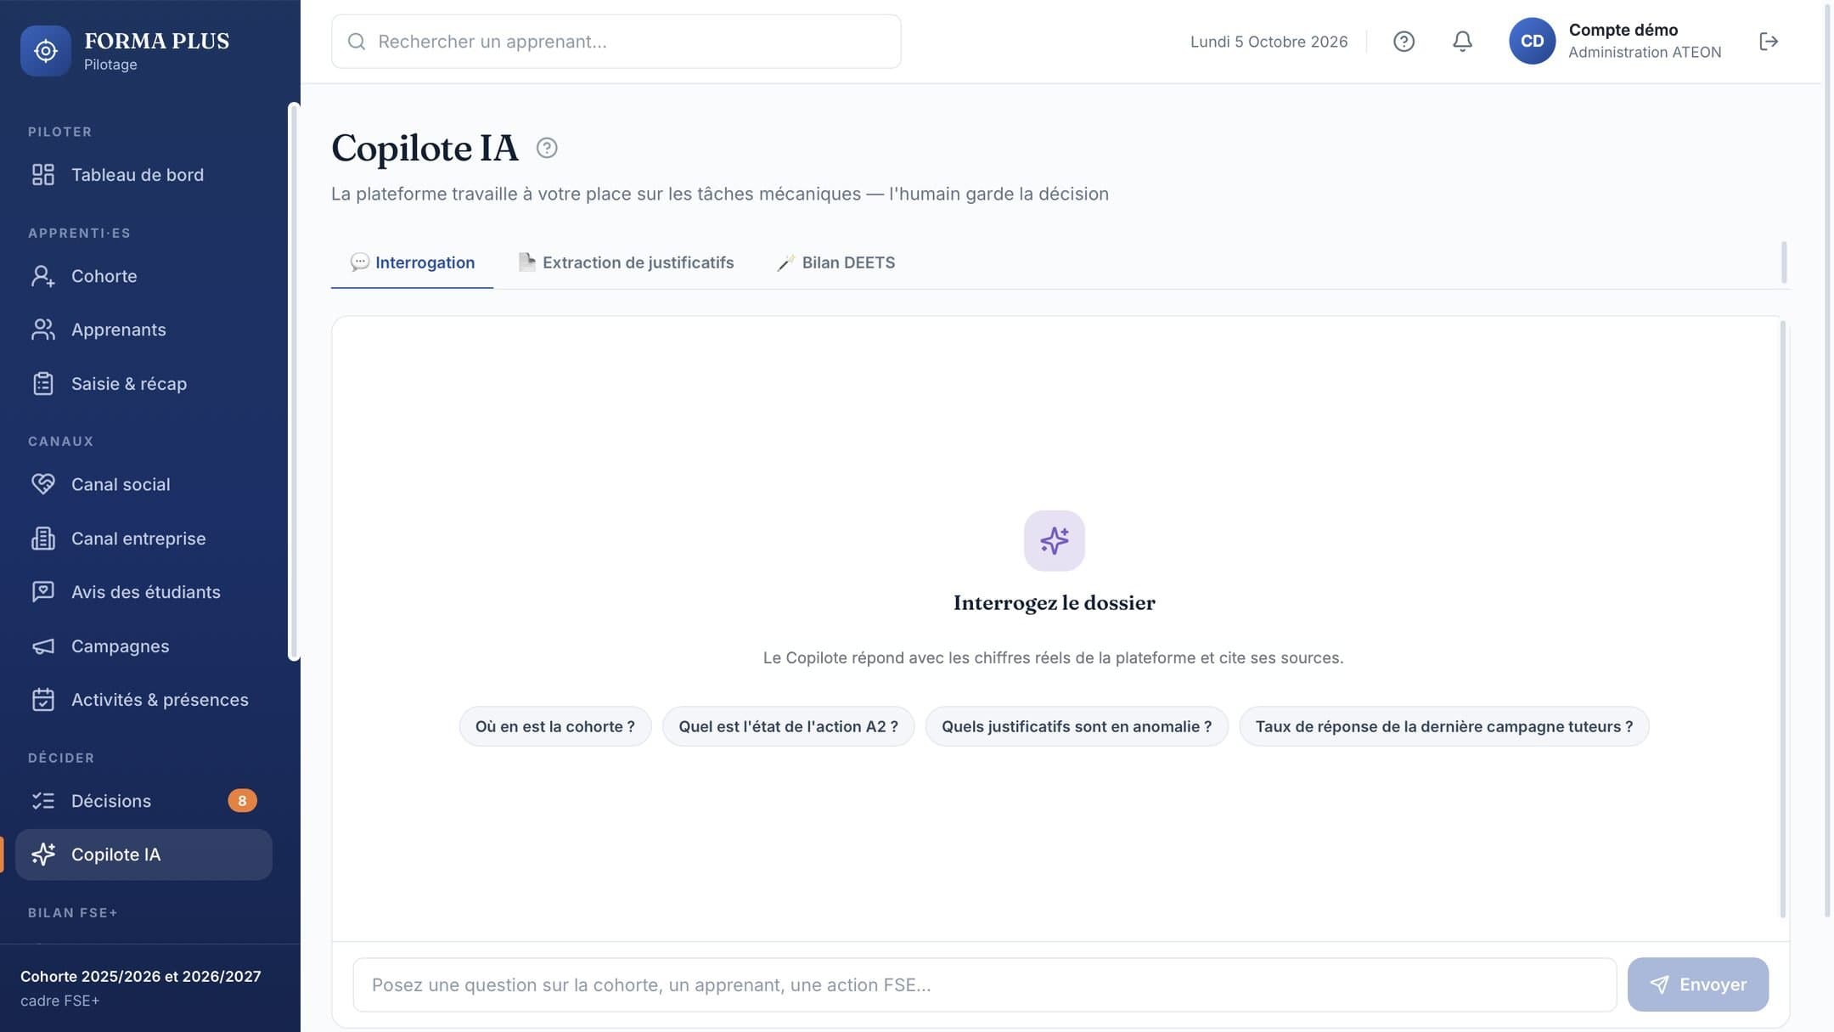Click Cohorte 2025/2026 et 2026/2027 footer text
This screenshot has width=1834, height=1032.
click(141, 977)
